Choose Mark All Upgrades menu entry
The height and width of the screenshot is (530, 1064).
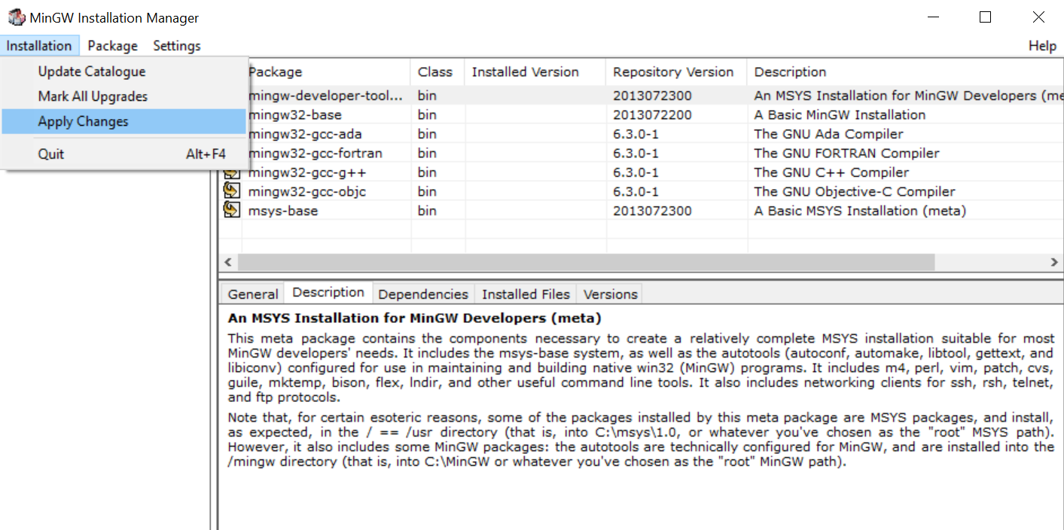click(123, 96)
